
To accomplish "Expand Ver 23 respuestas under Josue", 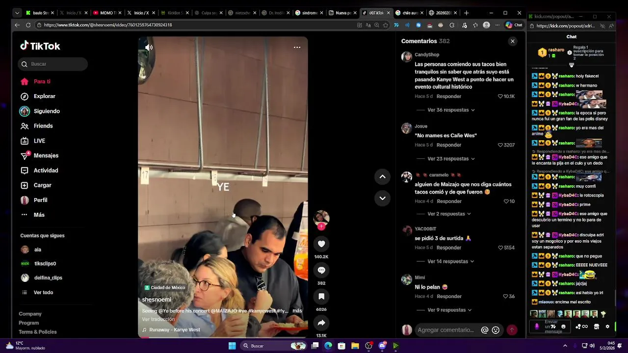I will point(451,159).
